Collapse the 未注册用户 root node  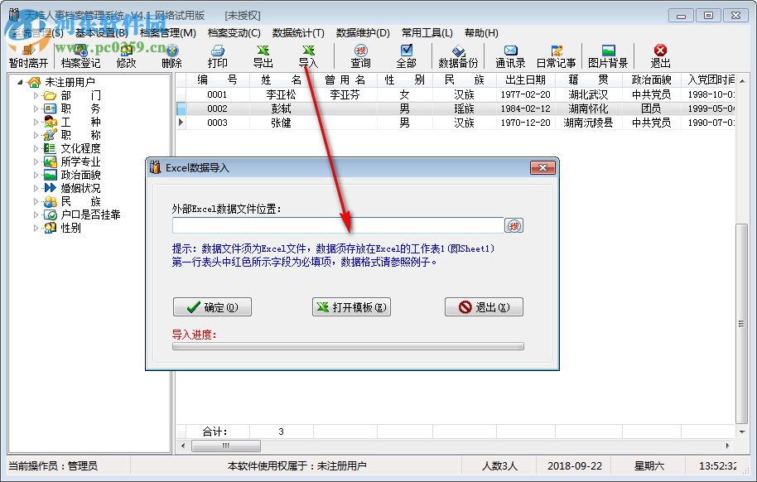point(18,82)
